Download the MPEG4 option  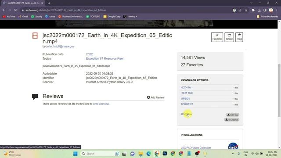(x=185, y=99)
